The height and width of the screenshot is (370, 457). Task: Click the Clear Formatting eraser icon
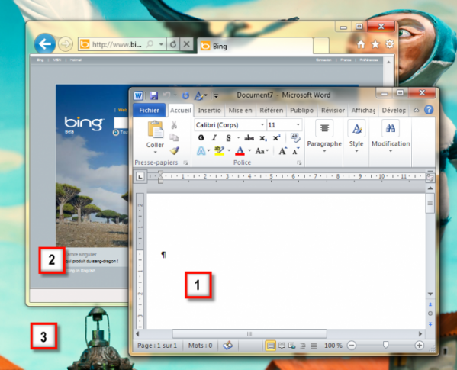tap(295, 137)
